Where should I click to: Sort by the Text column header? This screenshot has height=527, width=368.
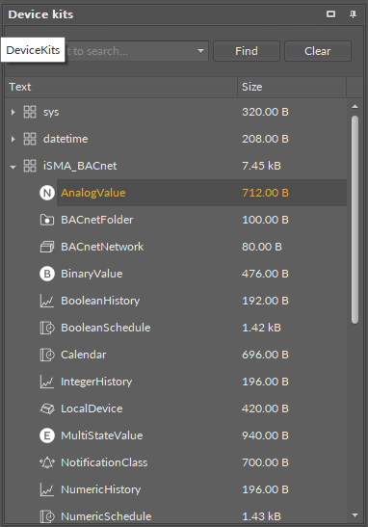pyautogui.click(x=121, y=87)
